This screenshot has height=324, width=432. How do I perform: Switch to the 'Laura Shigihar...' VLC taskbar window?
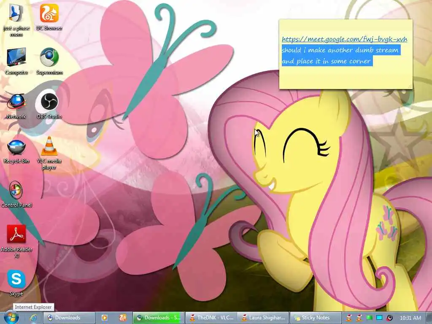[x=263, y=318]
